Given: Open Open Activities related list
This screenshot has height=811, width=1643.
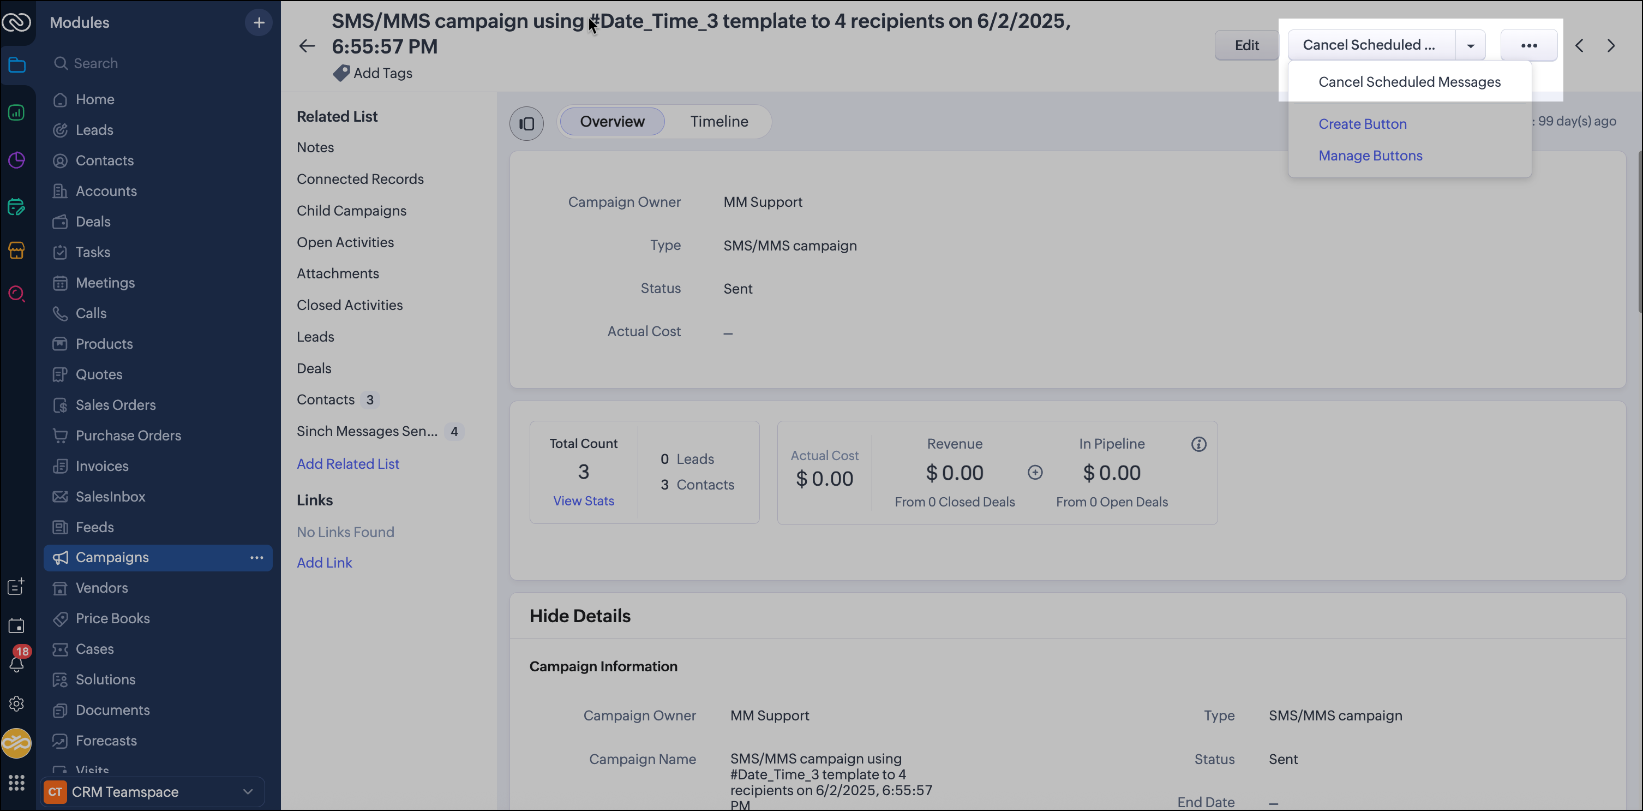Looking at the screenshot, I should [345, 243].
